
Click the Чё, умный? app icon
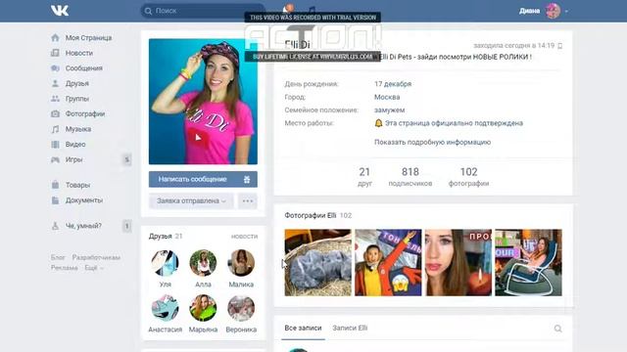point(55,226)
